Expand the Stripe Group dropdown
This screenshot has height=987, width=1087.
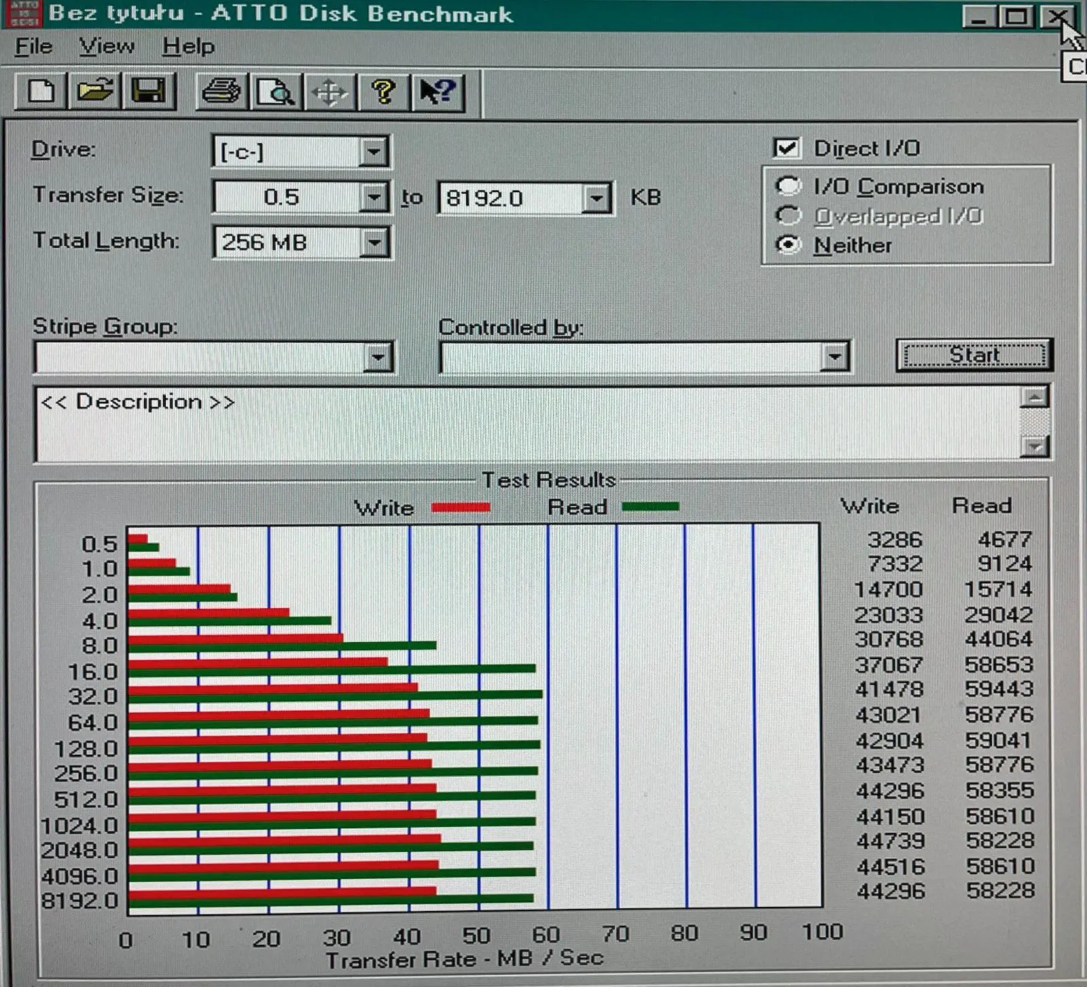point(378,357)
